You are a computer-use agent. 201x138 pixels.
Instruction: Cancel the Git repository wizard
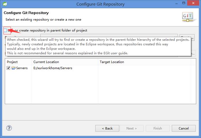(x=184, y=128)
